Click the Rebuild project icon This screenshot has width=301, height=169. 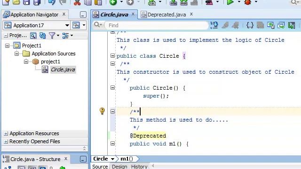pyautogui.click(x=184, y=2)
